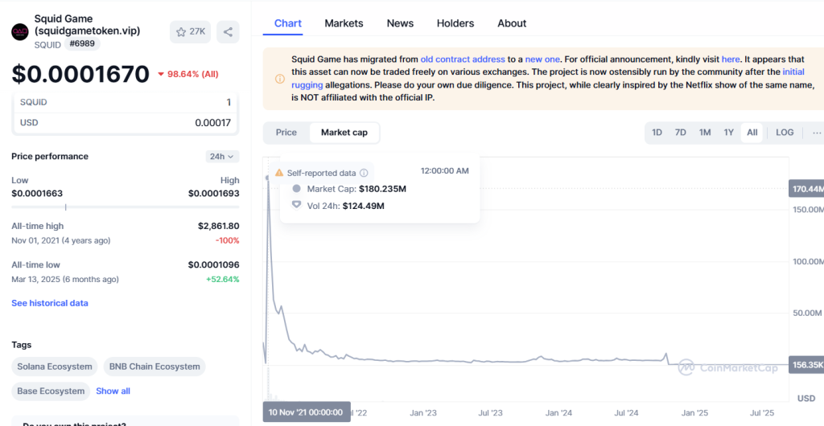Click the High $0.0001693 value
The width and height of the screenshot is (824, 426).
[213, 193]
